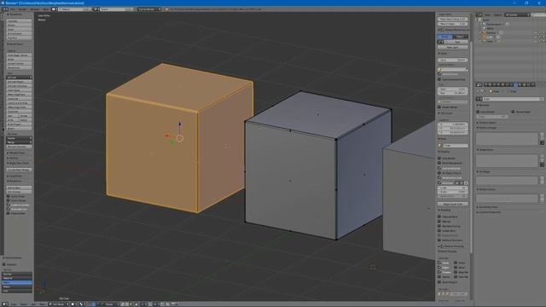The image size is (546, 307).
Task: Click the Rotate button in tool shelf
Action: [19, 25]
